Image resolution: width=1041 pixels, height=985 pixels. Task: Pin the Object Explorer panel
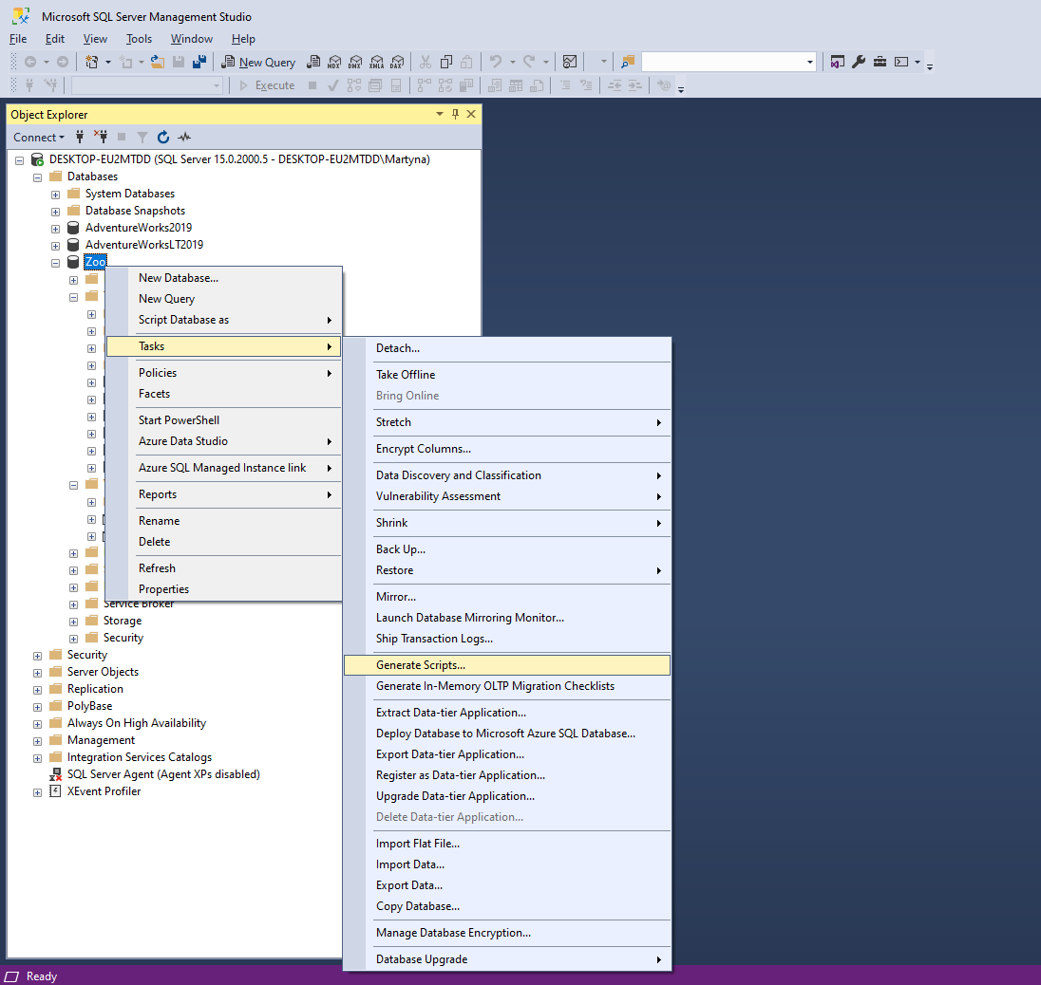point(455,114)
